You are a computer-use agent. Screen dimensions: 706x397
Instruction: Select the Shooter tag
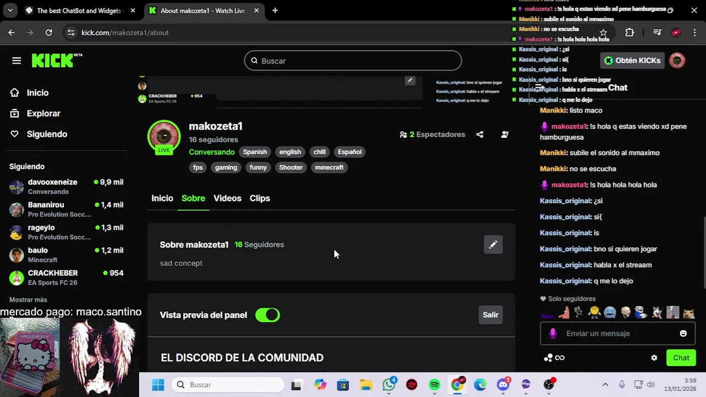click(291, 168)
